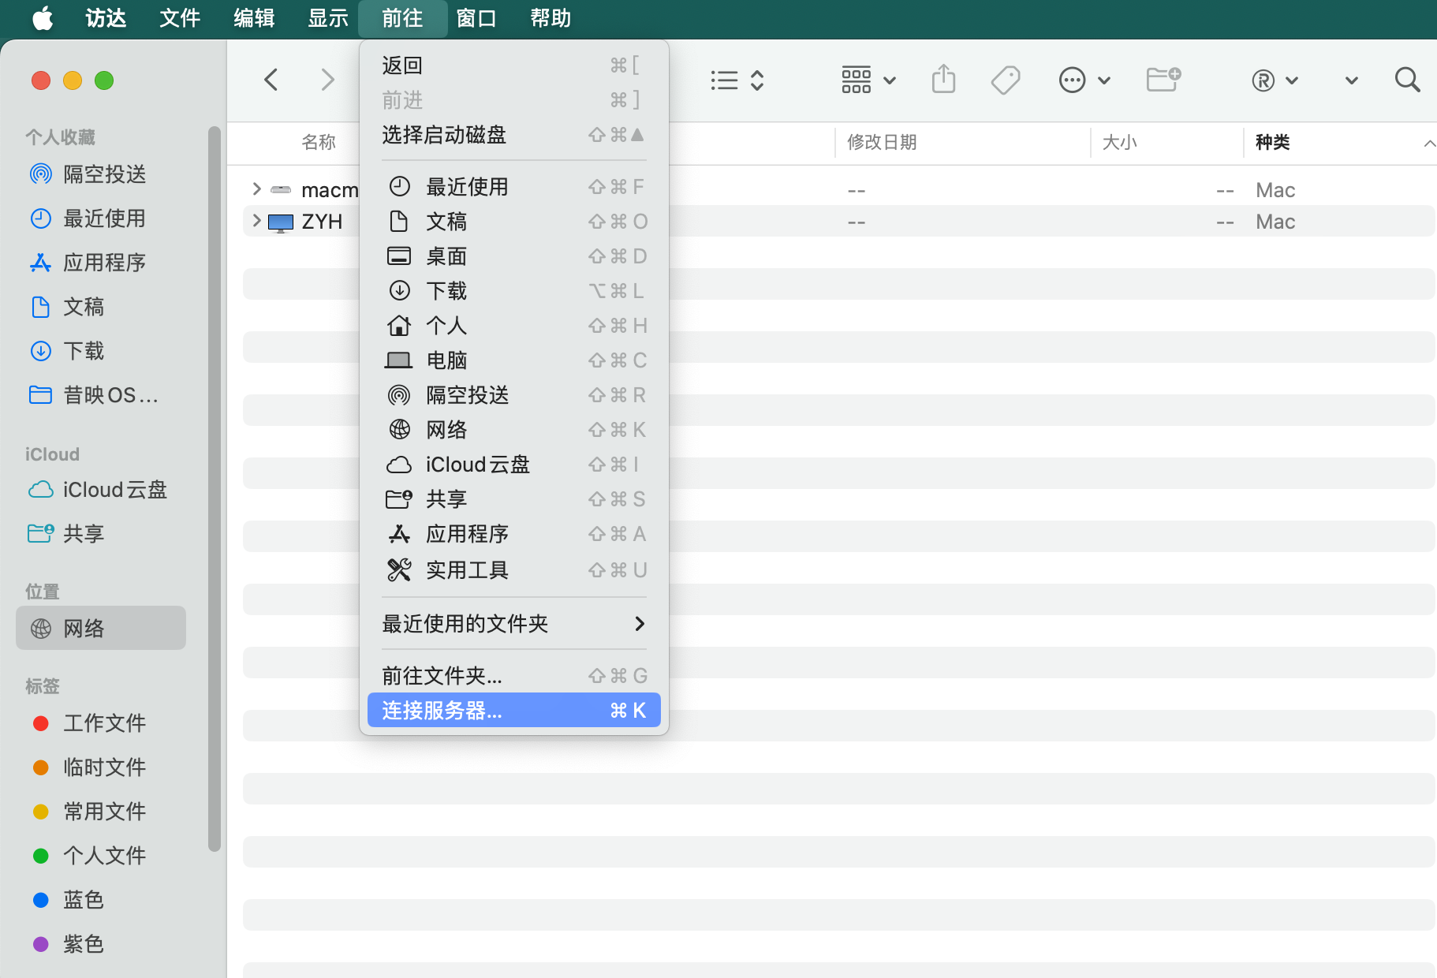The height and width of the screenshot is (978, 1437).
Task: Expand the macm network item
Action: [x=256, y=189]
